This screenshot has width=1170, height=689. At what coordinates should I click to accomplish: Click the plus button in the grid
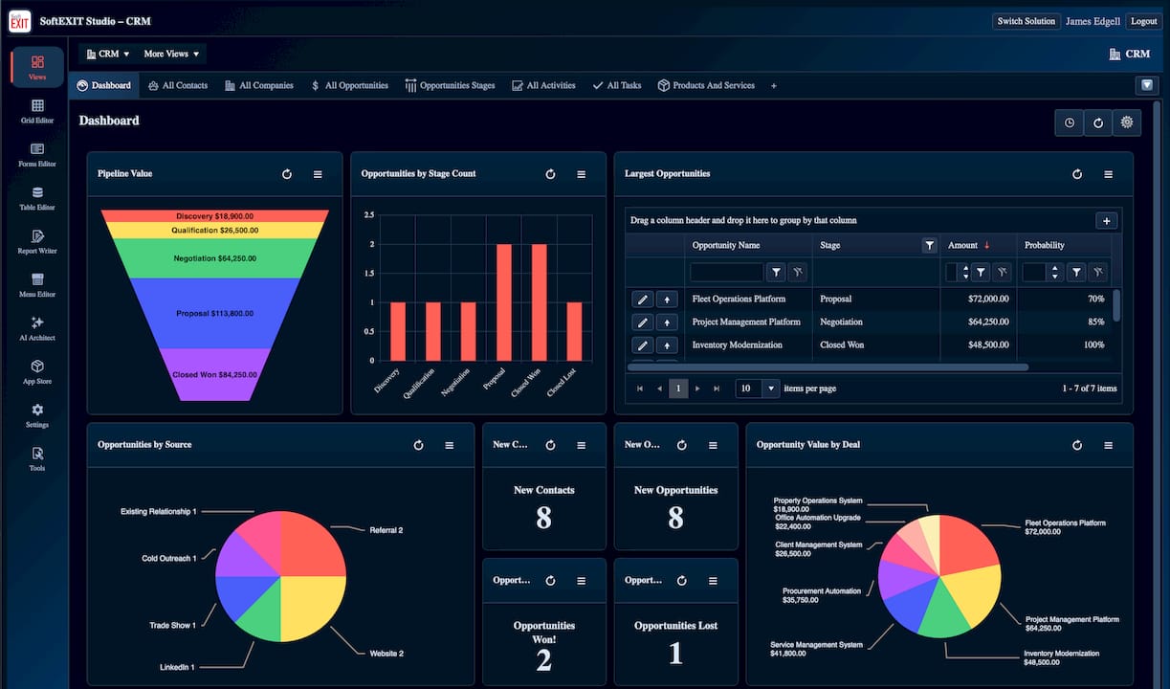pyautogui.click(x=1107, y=221)
